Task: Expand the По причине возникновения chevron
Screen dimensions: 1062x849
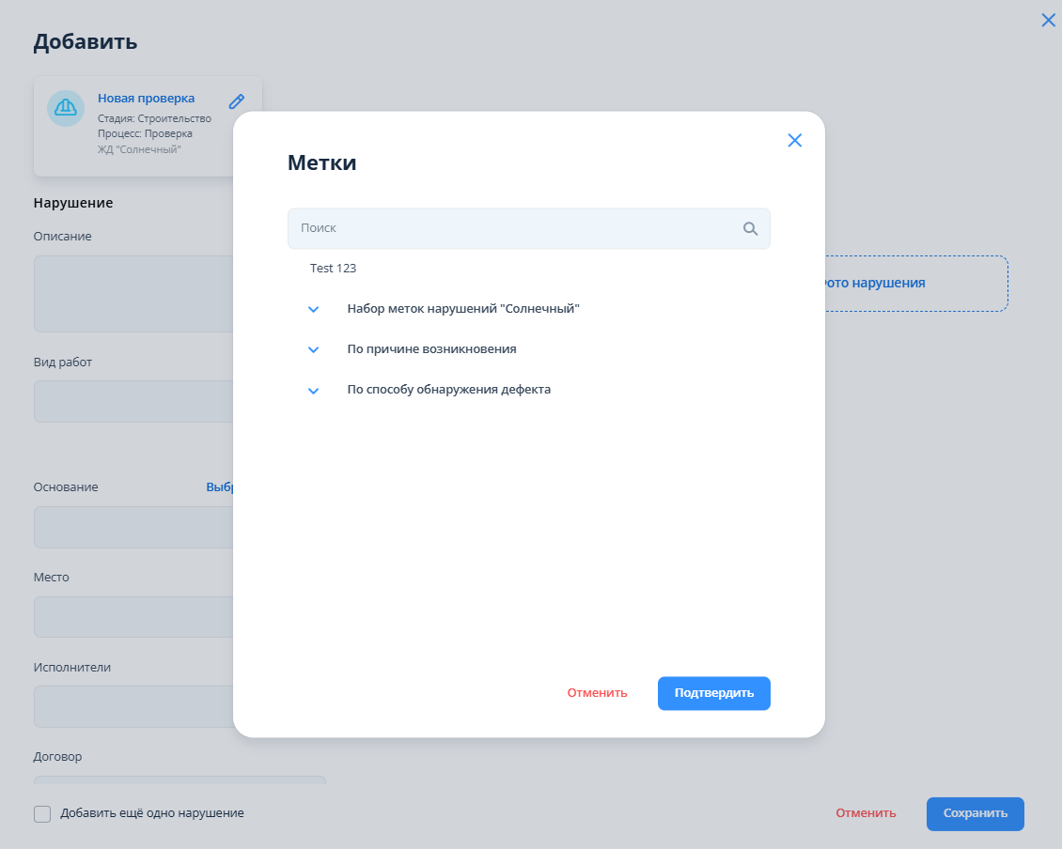Action: point(314,349)
